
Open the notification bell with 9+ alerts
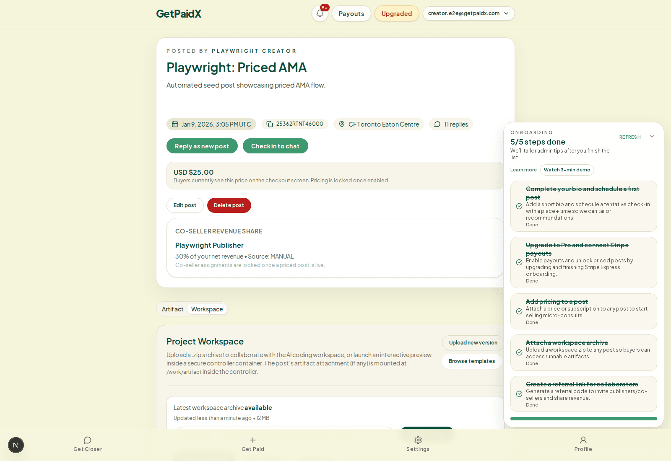(x=320, y=13)
